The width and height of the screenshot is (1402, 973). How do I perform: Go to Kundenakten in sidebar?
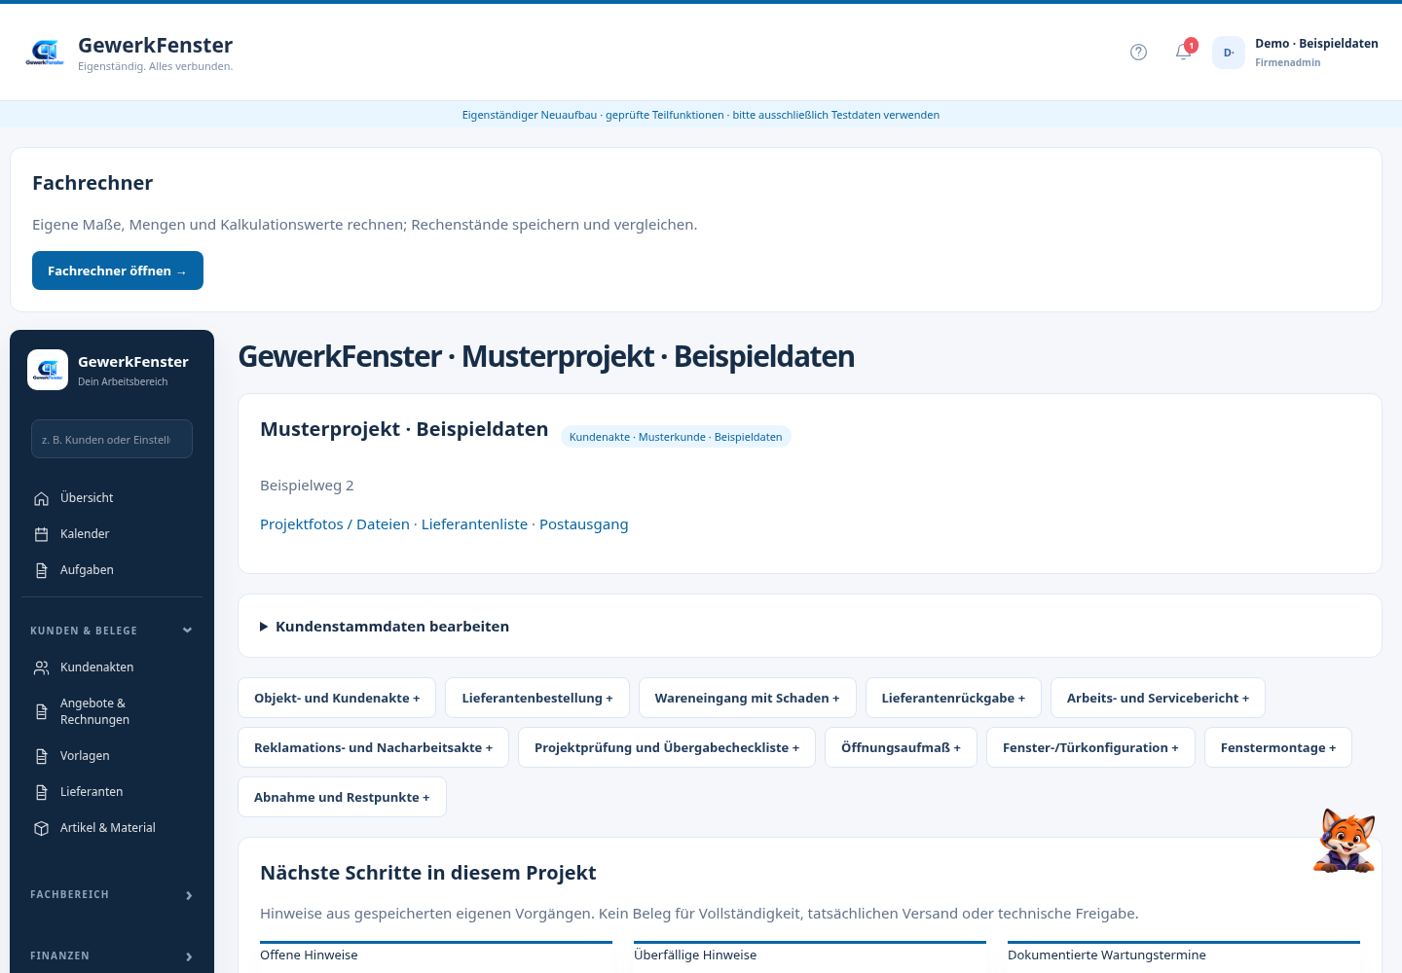(112, 667)
